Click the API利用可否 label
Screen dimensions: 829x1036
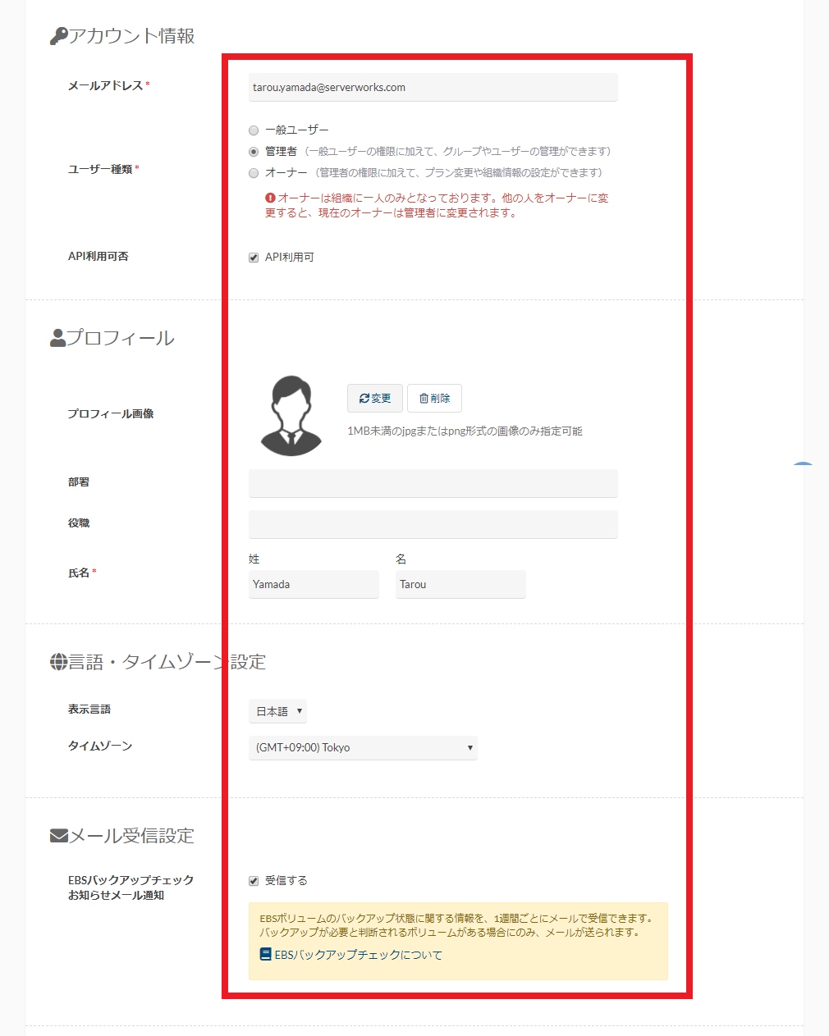[98, 256]
